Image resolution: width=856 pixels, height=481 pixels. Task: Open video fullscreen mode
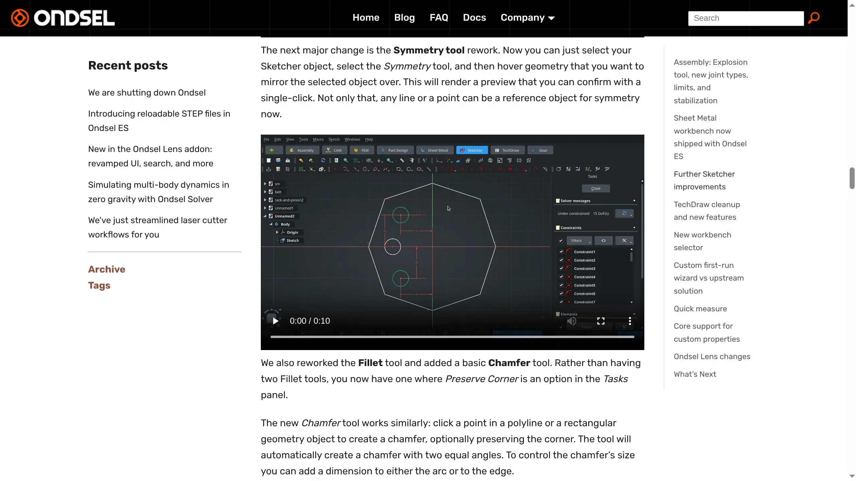pos(601,321)
